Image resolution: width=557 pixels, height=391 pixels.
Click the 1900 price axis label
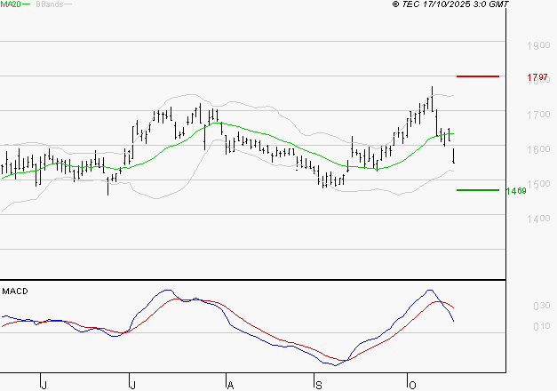(537, 45)
